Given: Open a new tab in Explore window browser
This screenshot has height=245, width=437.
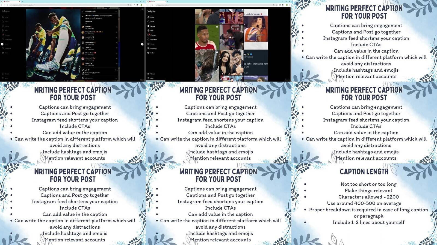Looking at the screenshot, I should point(168,2).
